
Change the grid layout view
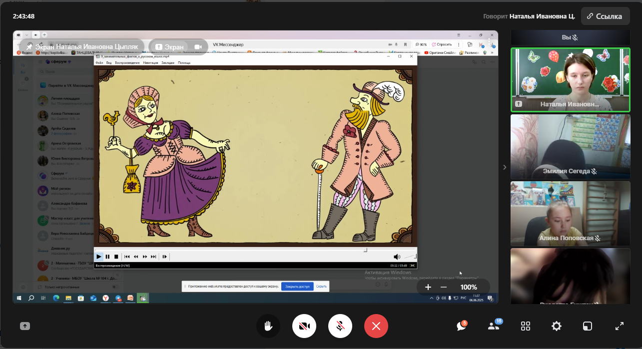point(526,326)
